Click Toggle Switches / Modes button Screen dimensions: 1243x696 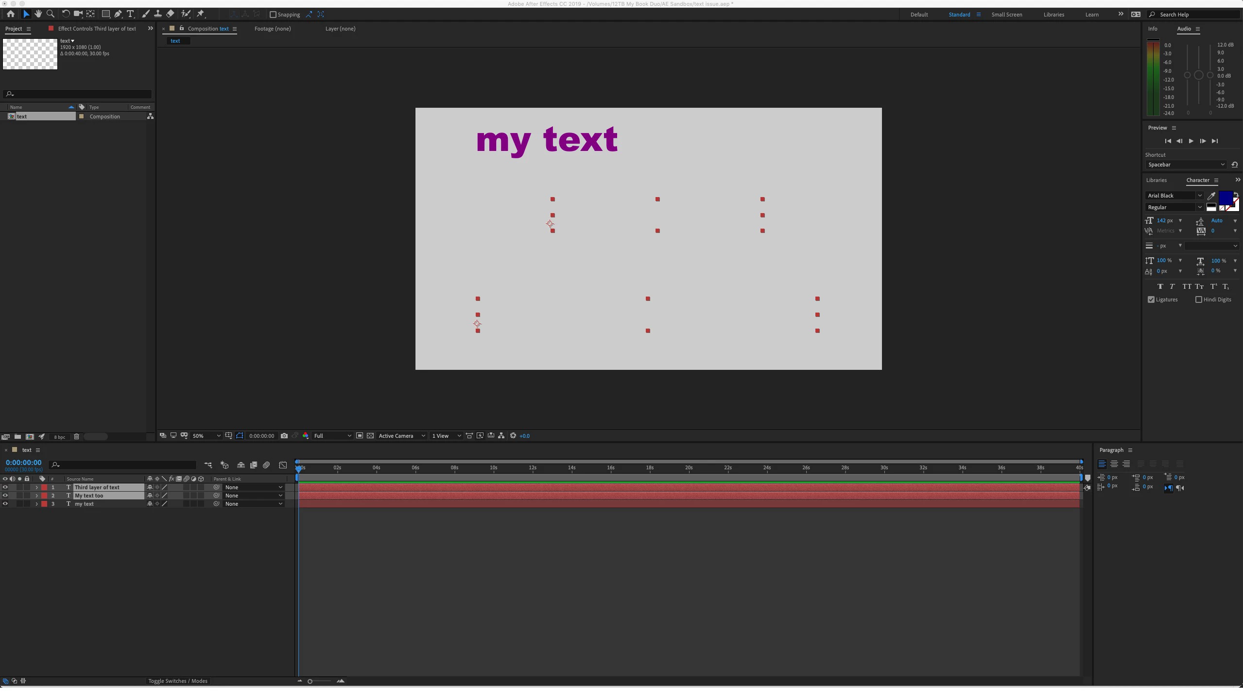coord(178,681)
